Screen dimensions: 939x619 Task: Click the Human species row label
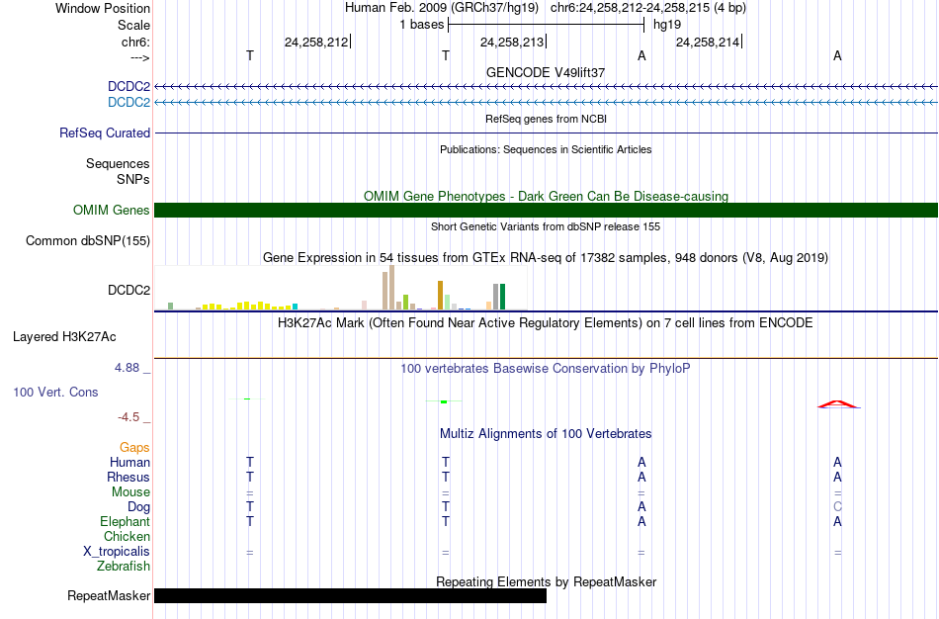pyautogui.click(x=129, y=462)
